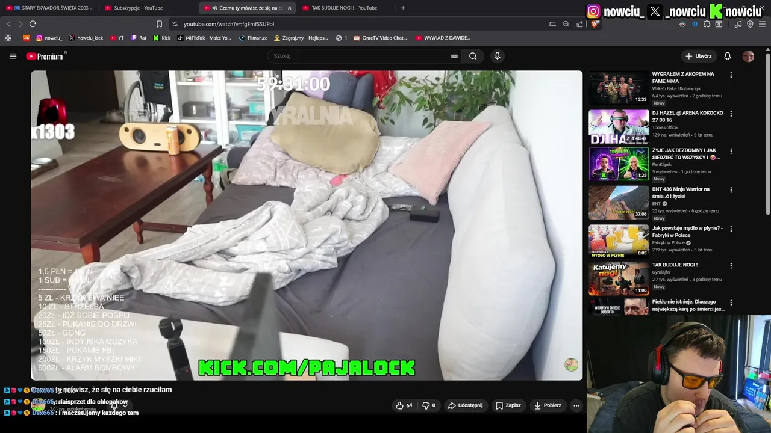Open the OmeTV Video Chat bookmark
Viewport: 771px width, 433px height.
coord(381,38)
